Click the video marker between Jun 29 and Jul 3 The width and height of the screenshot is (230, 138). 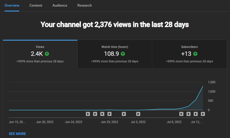pos(124,114)
